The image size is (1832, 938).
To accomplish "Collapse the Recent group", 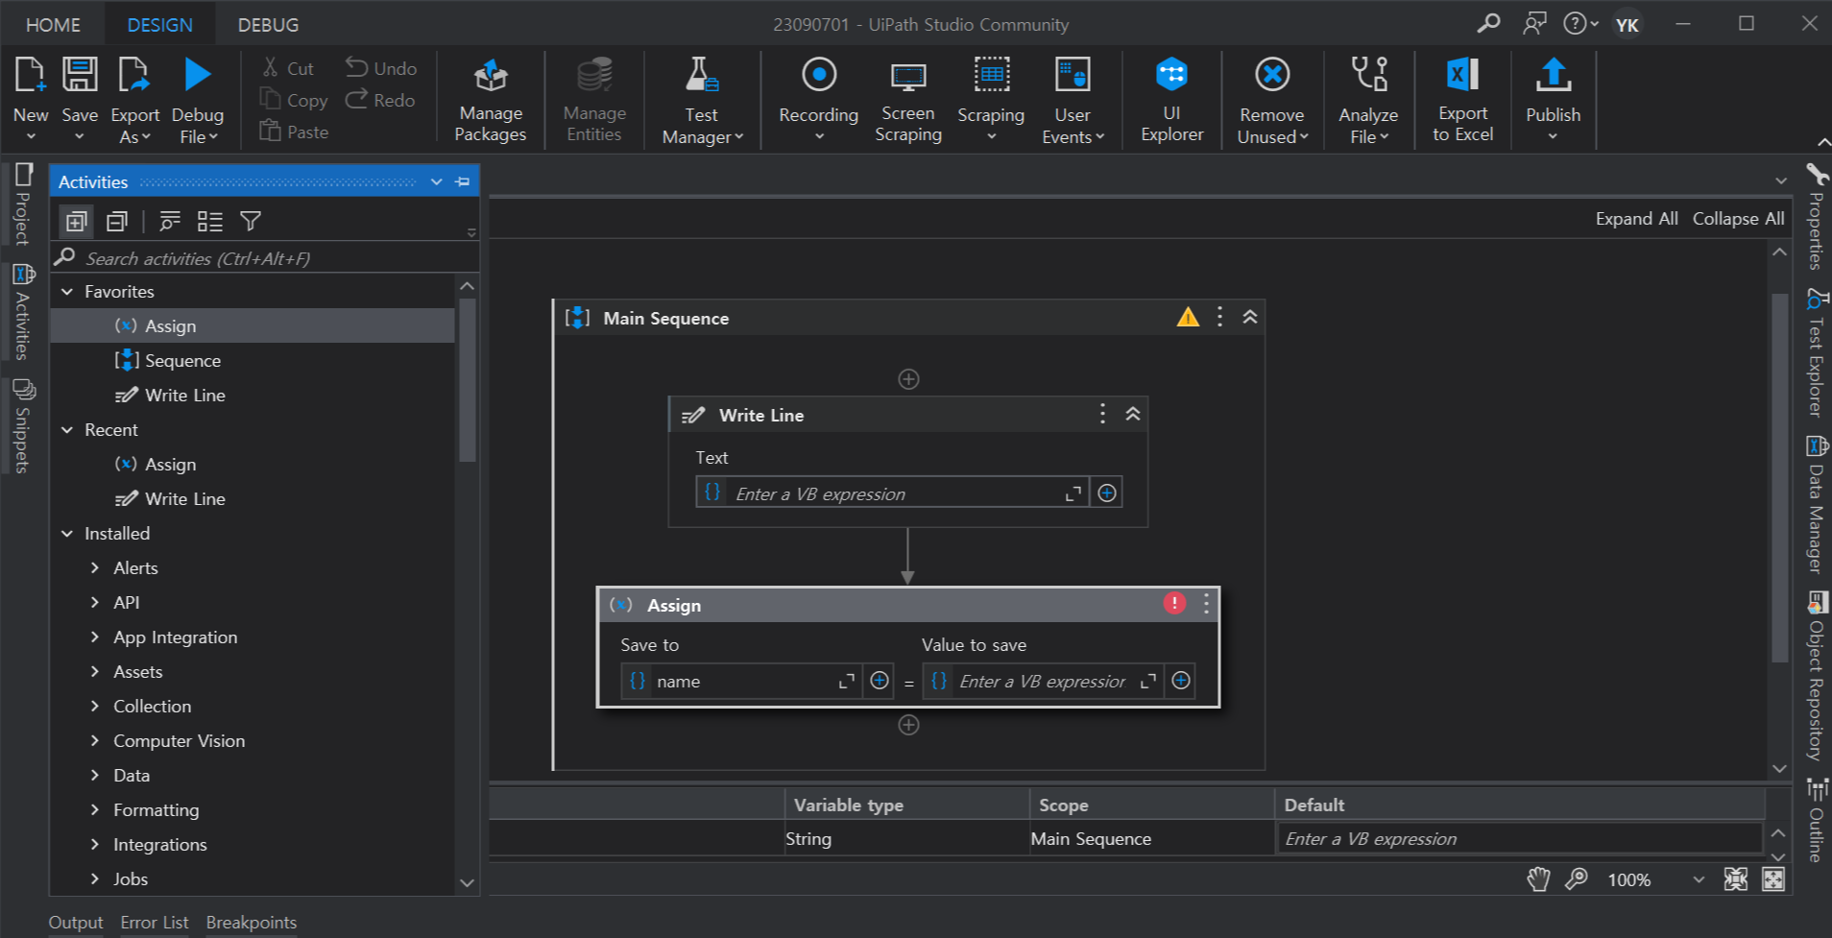I will click(67, 430).
